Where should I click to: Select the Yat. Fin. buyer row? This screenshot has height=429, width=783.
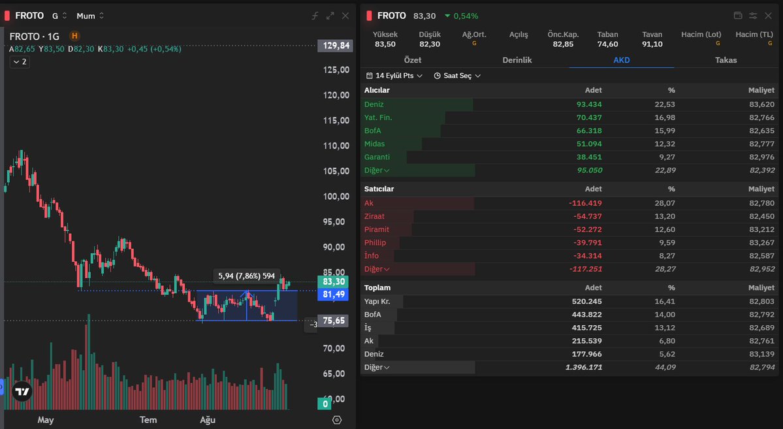tap(569, 118)
